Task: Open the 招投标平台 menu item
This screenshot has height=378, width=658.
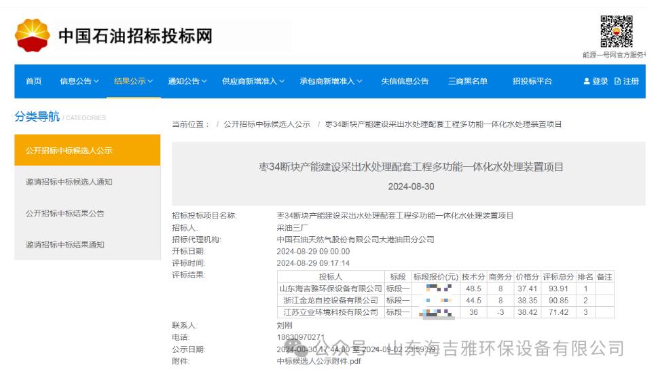Action: pyautogui.click(x=532, y=81)
